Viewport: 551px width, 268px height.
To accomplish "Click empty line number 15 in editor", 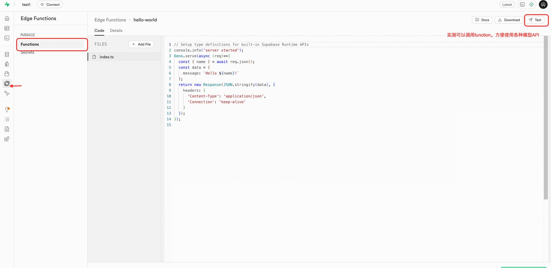I will pos(169,125).
